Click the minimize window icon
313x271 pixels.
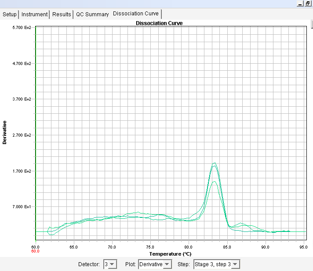click(x=300, y=4)
